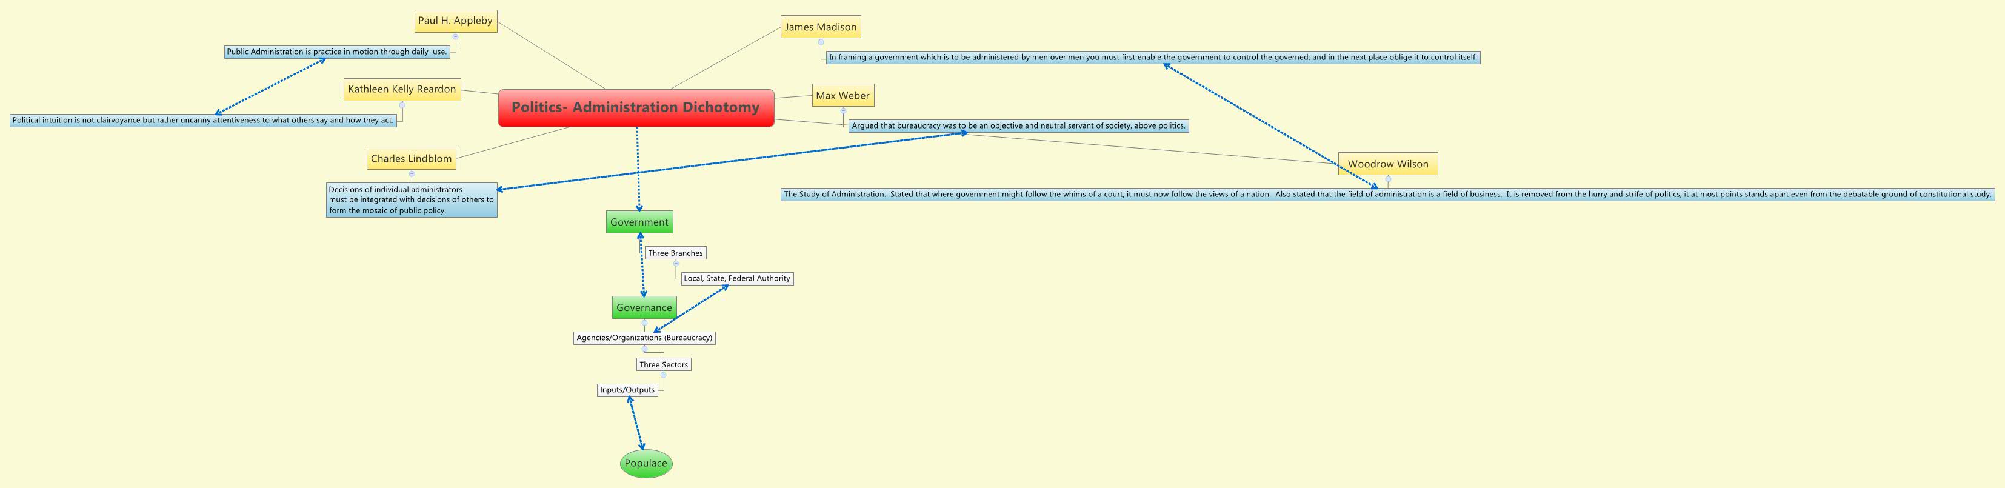The height and width of the screenshot is (488, 2005).
Task: Collapse the subtopic under Woodrow Wilson
Action: coord(1388,180)
